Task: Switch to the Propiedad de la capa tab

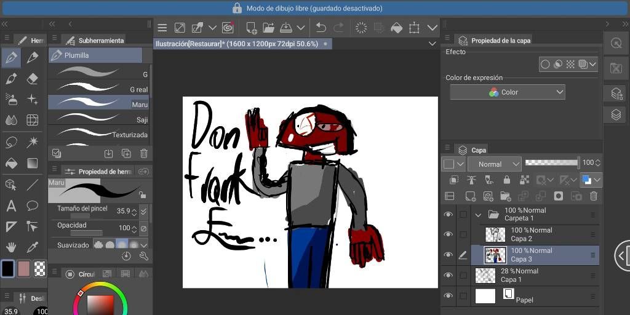Action: [495, 40]
